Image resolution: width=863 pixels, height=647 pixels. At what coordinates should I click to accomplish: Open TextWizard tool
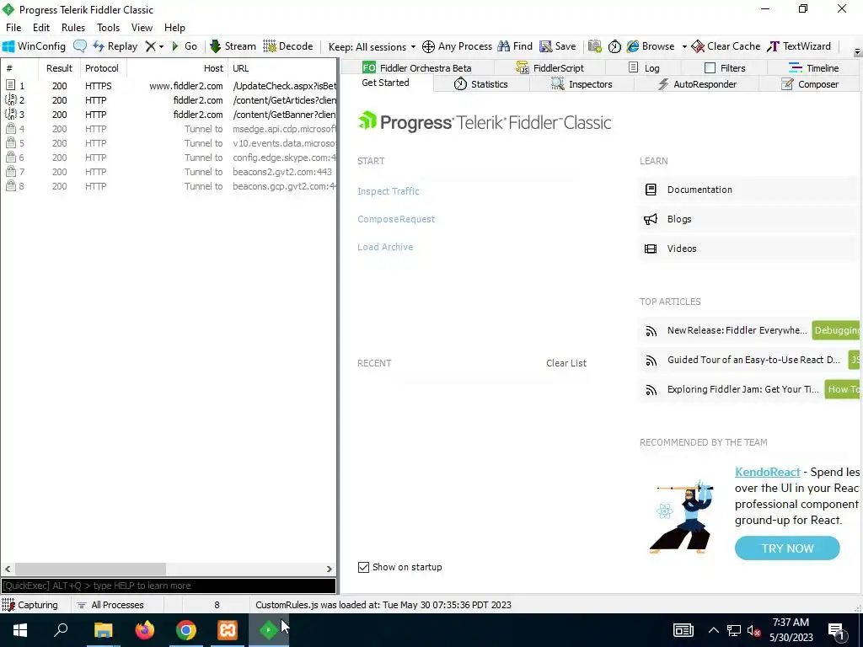[799, 46]
